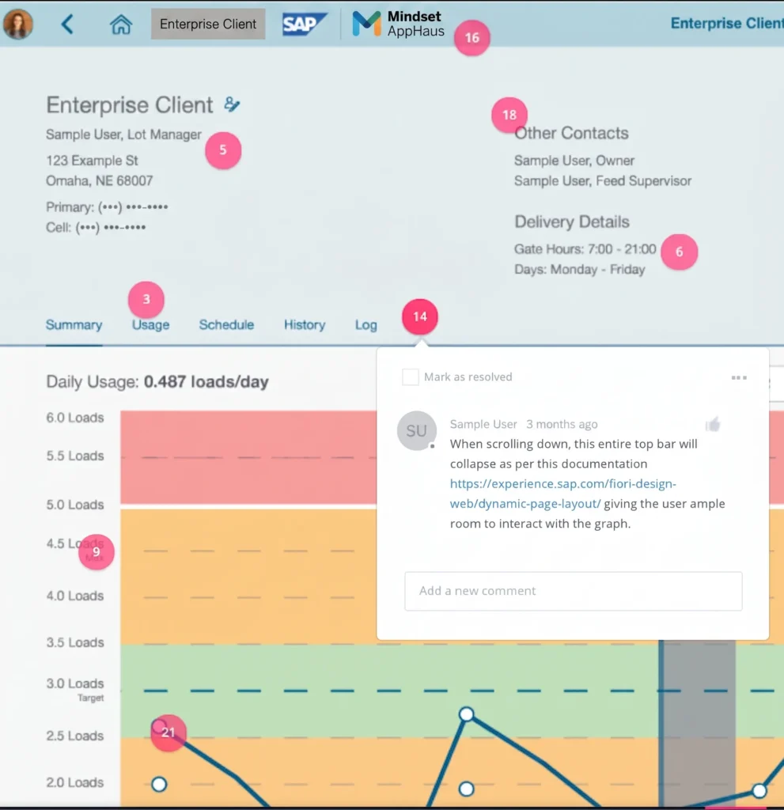
Task: Click the Sample User comment author name
Action: click(x=483, y=424)
